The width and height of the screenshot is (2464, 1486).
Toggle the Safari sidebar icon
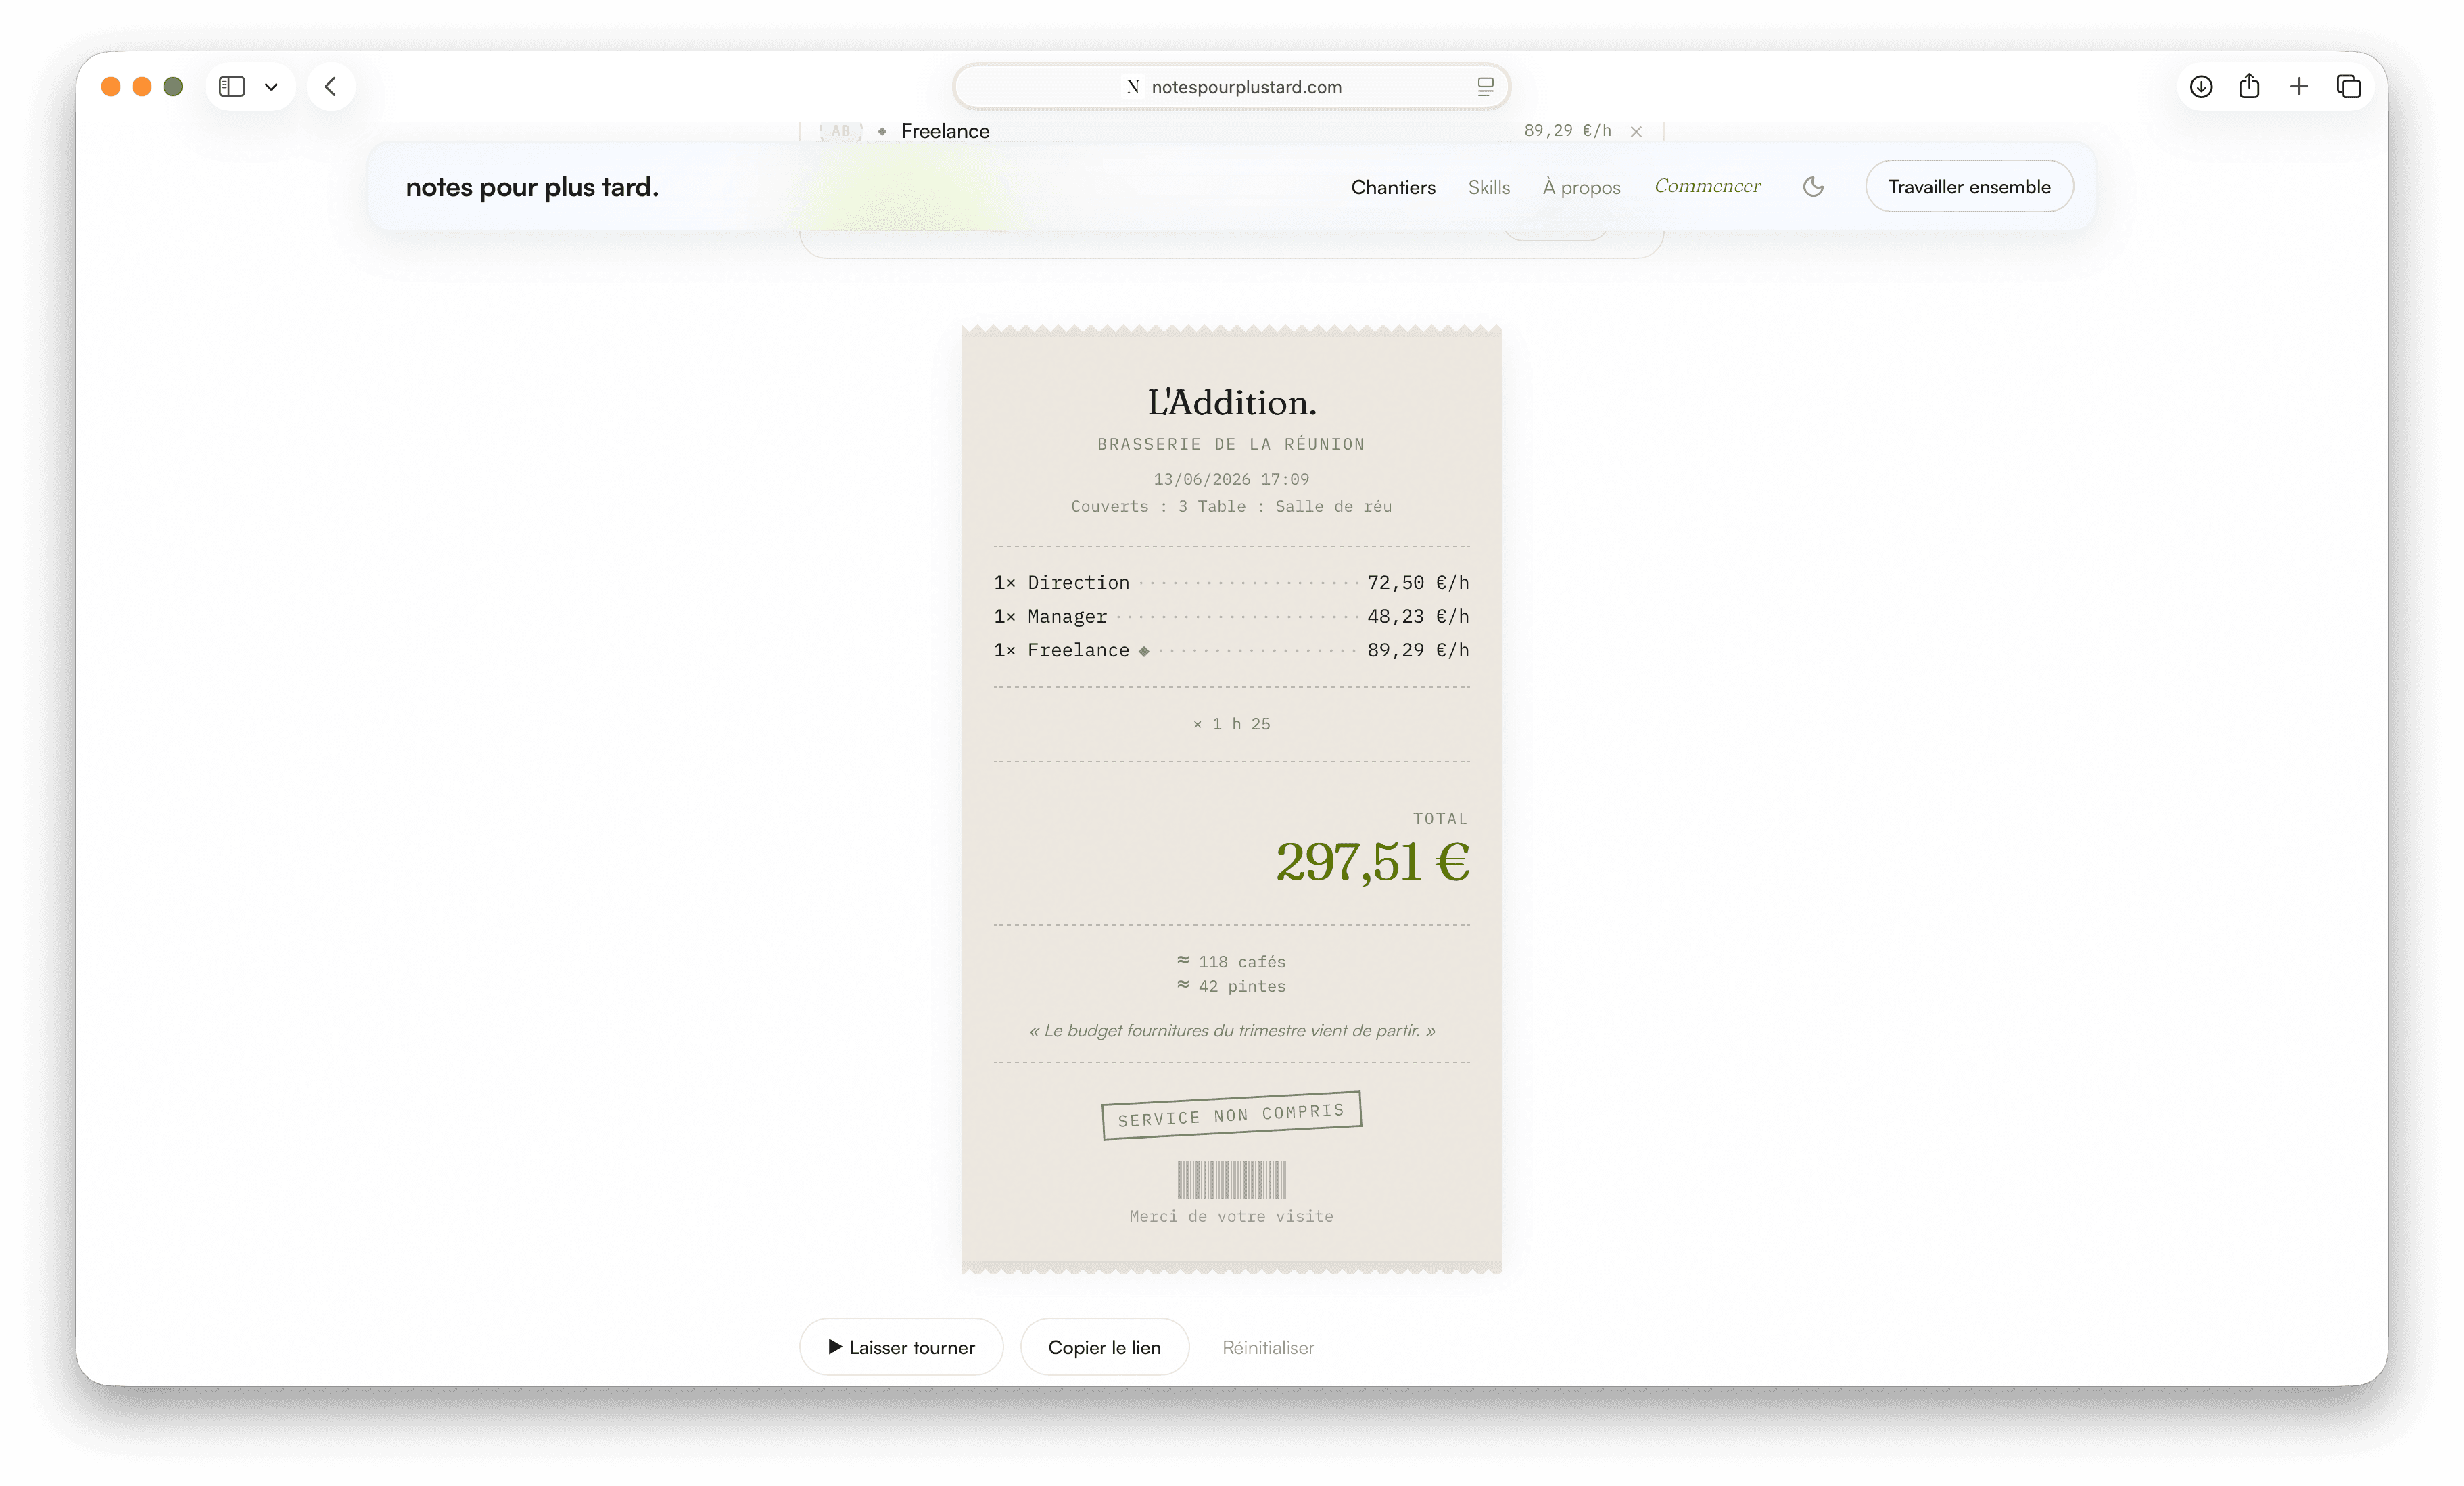[232, 87]
